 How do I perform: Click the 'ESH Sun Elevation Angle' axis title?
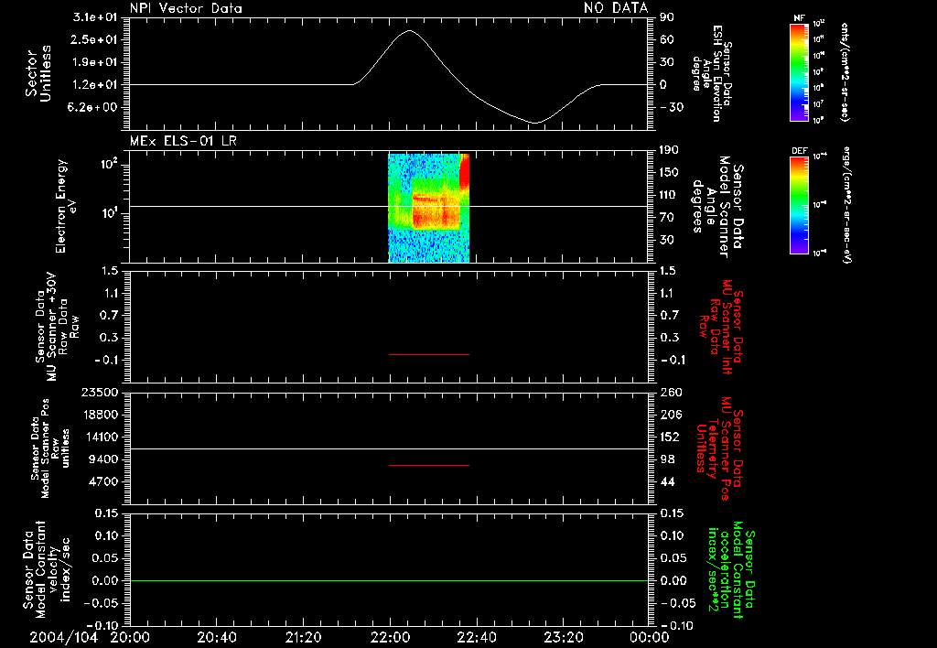[x=712, y=73]
